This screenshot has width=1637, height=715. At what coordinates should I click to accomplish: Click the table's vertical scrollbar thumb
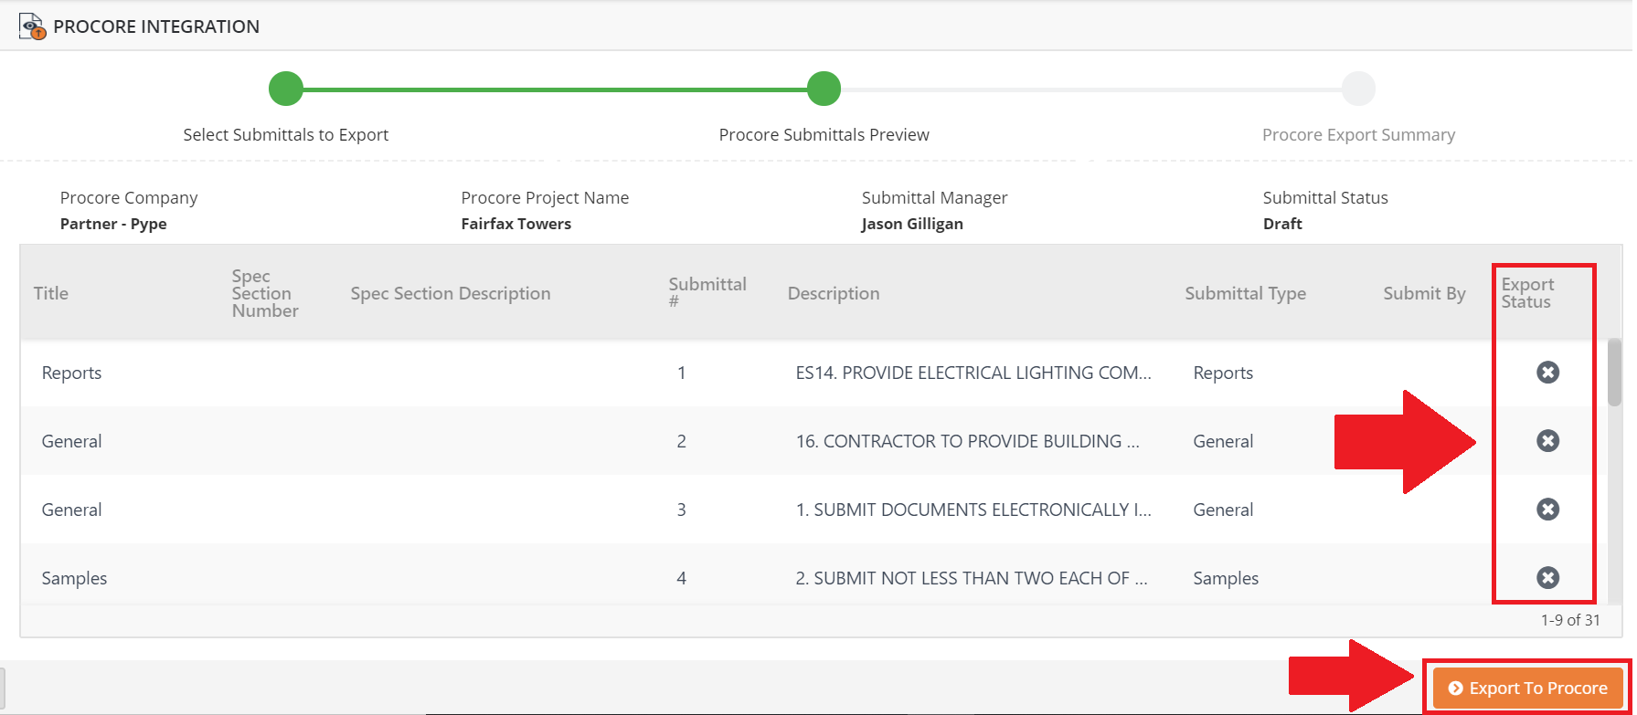1615,373
